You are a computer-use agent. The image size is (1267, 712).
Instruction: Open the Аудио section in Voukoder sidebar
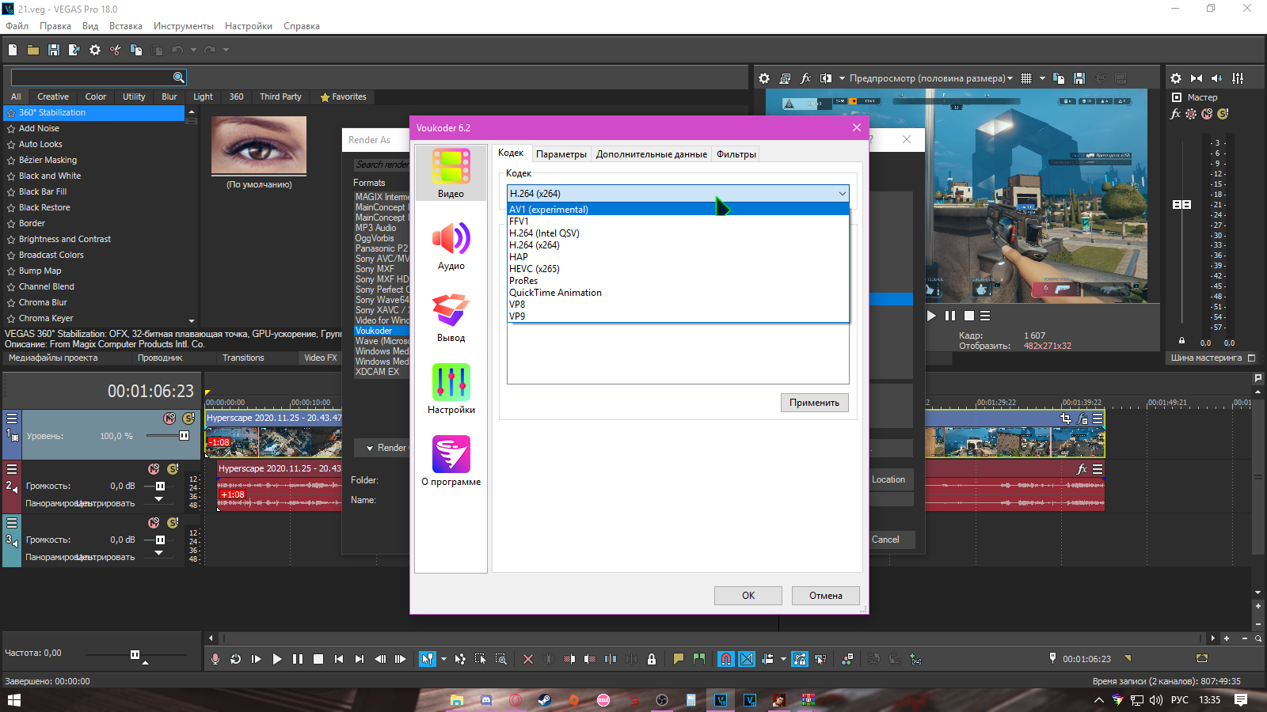(451, 246)
